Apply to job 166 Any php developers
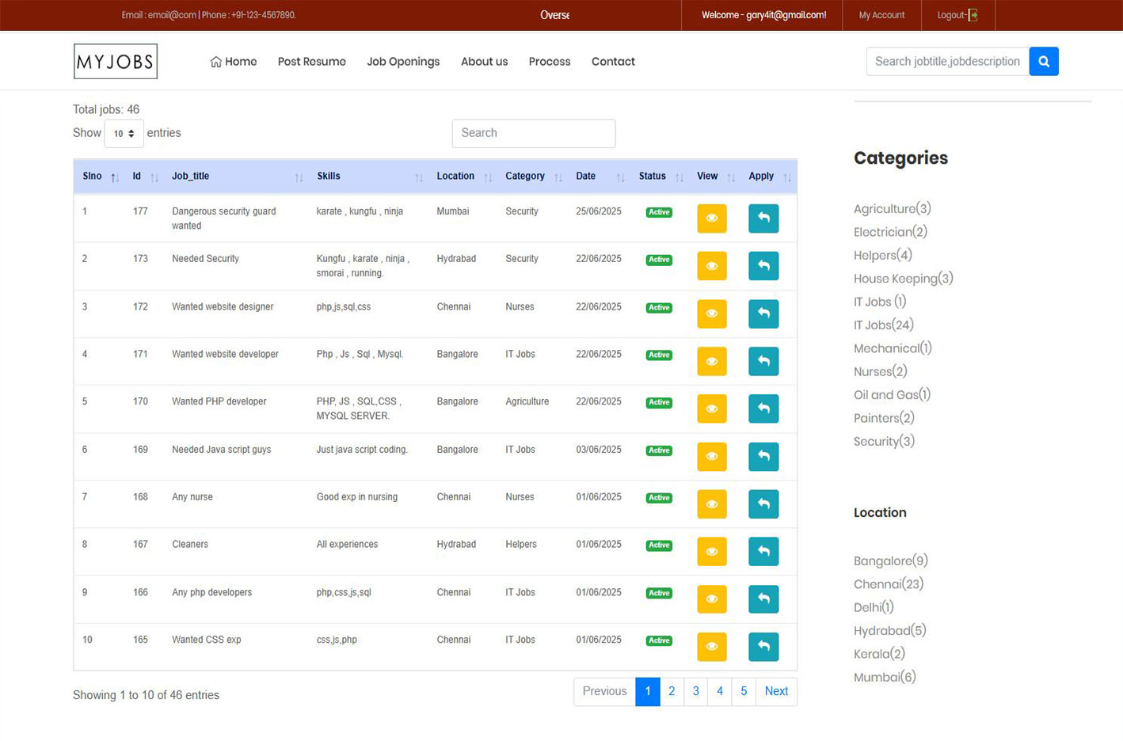 763,599
